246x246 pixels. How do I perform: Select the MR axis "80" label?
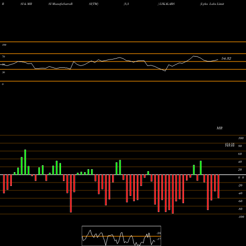pyautogui.click(x=240, y=146)
